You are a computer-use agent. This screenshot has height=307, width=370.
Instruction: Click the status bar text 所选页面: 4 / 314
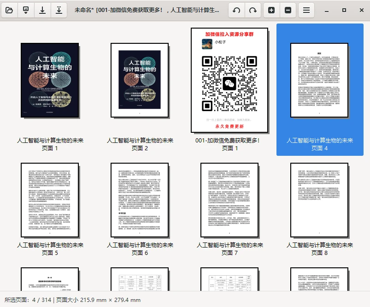(28, 300)
